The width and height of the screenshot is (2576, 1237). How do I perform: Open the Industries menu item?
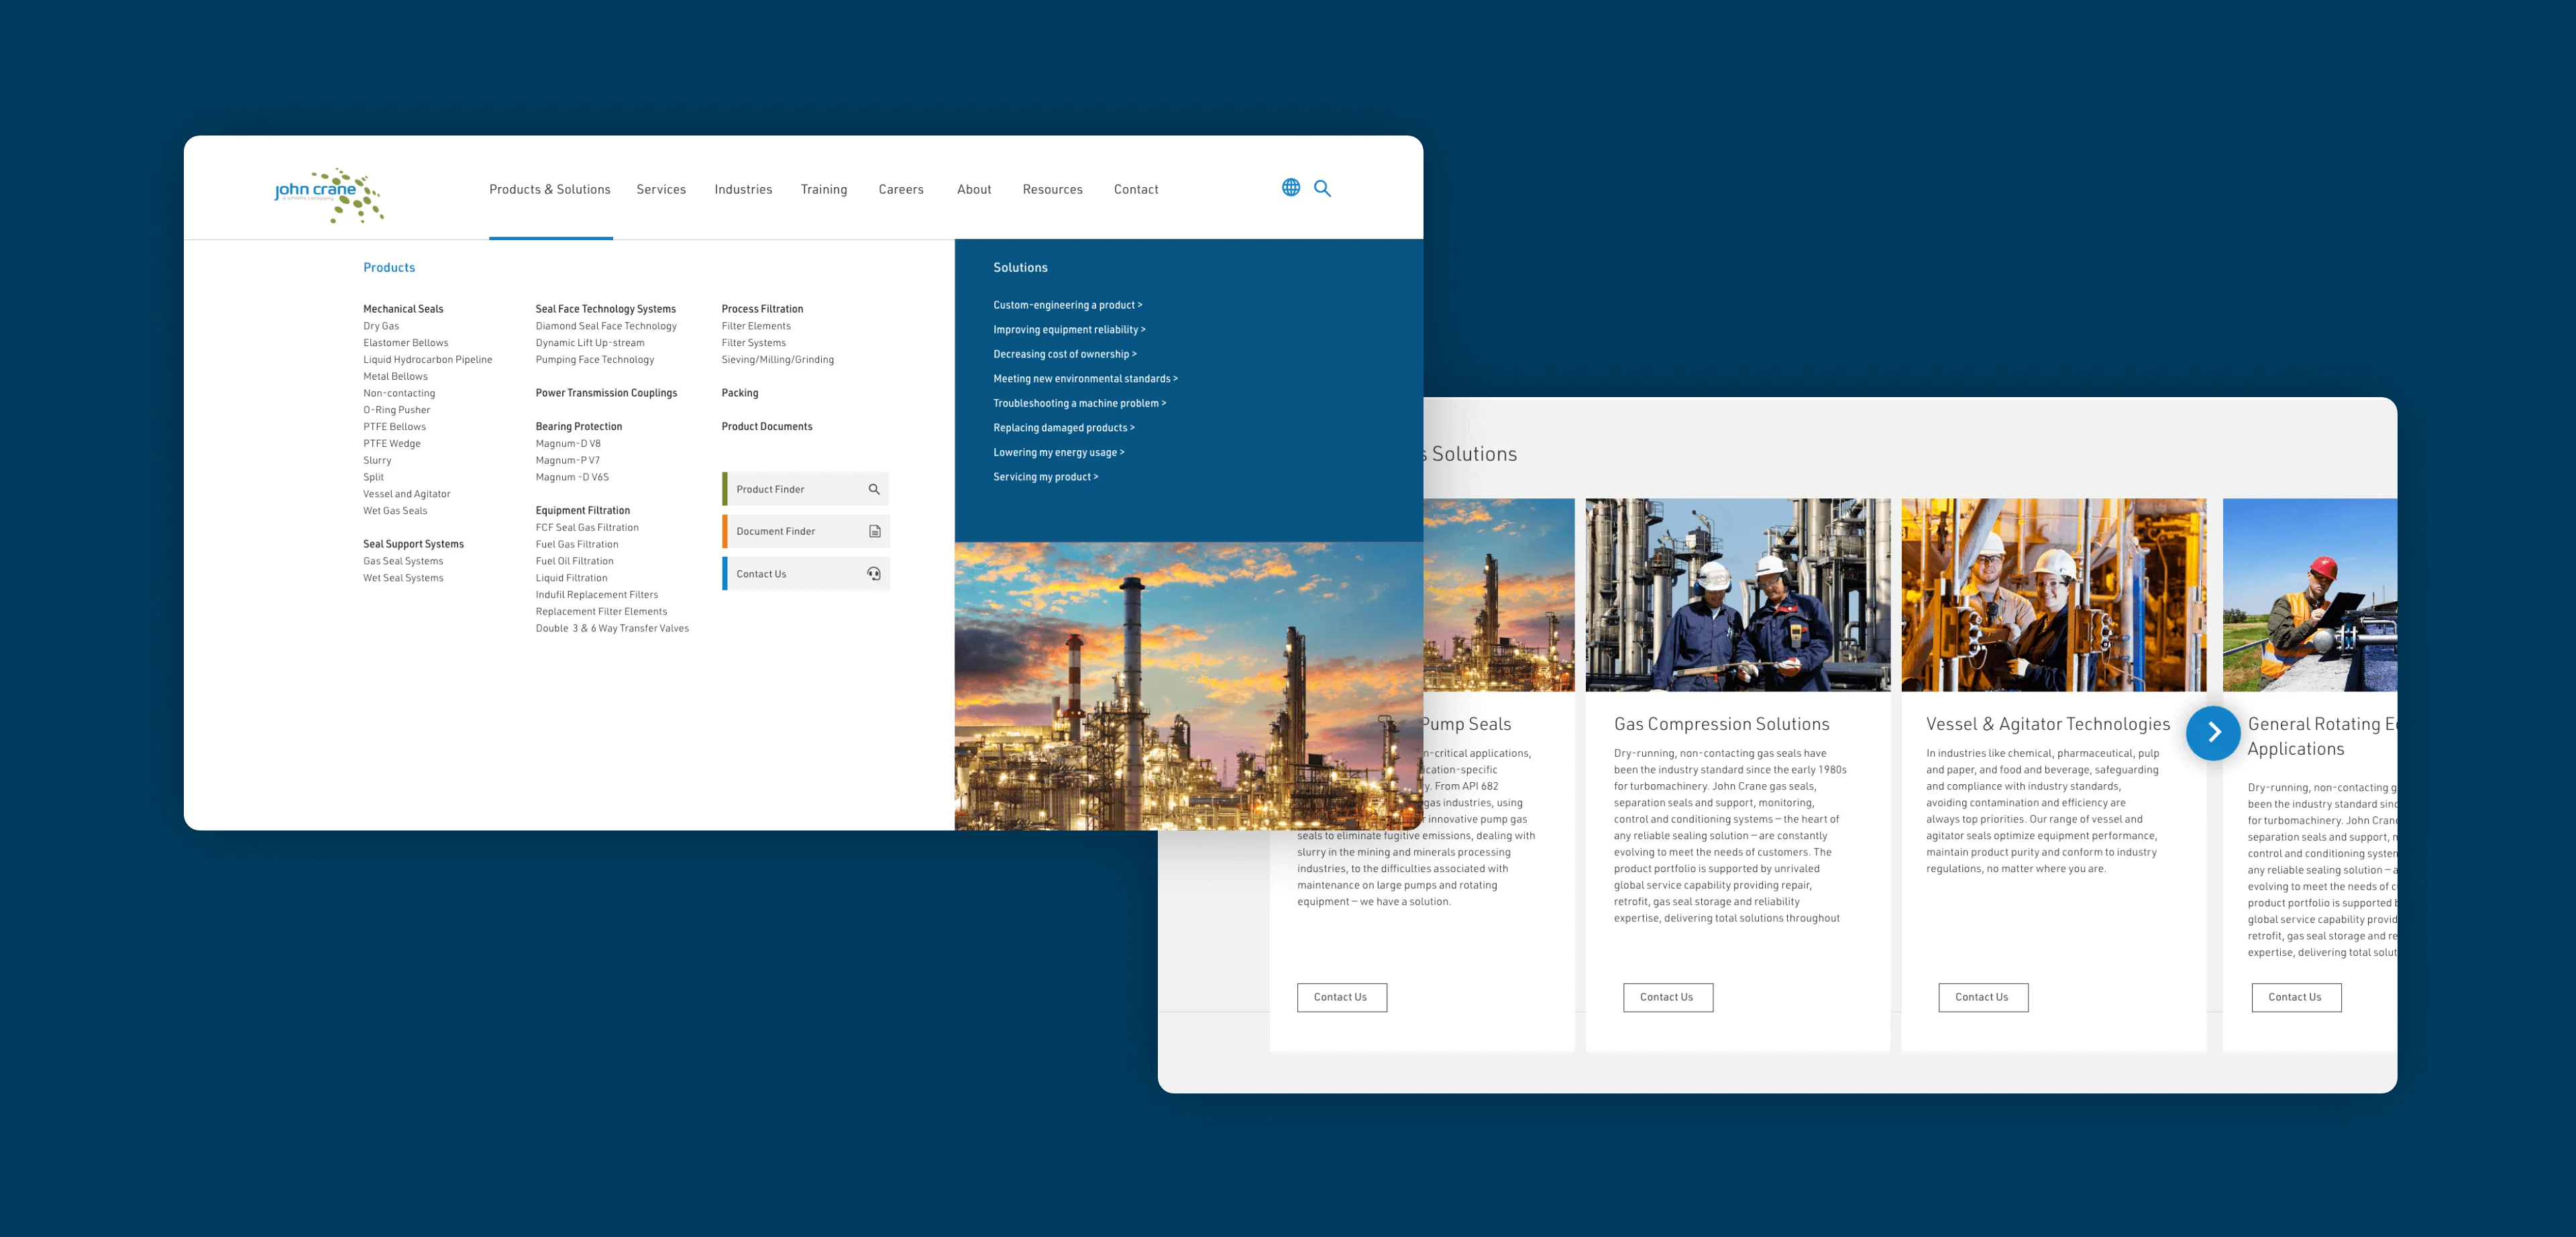click(743, 189)
